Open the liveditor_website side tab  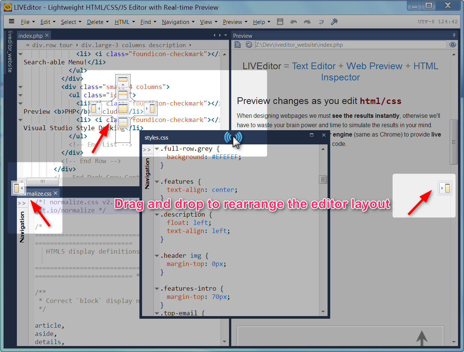click(10, 51)
